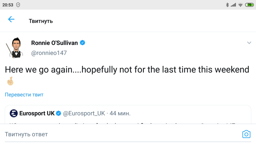Screen dimensions: 256x144
Task: Tap the shield icon in status bar
Action: [x=18, y=5]
